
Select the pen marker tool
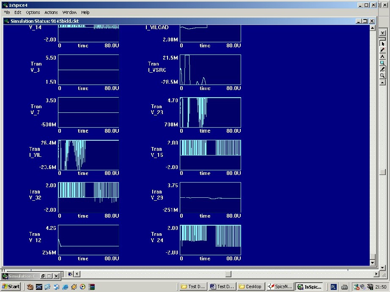tap(382, 50)
